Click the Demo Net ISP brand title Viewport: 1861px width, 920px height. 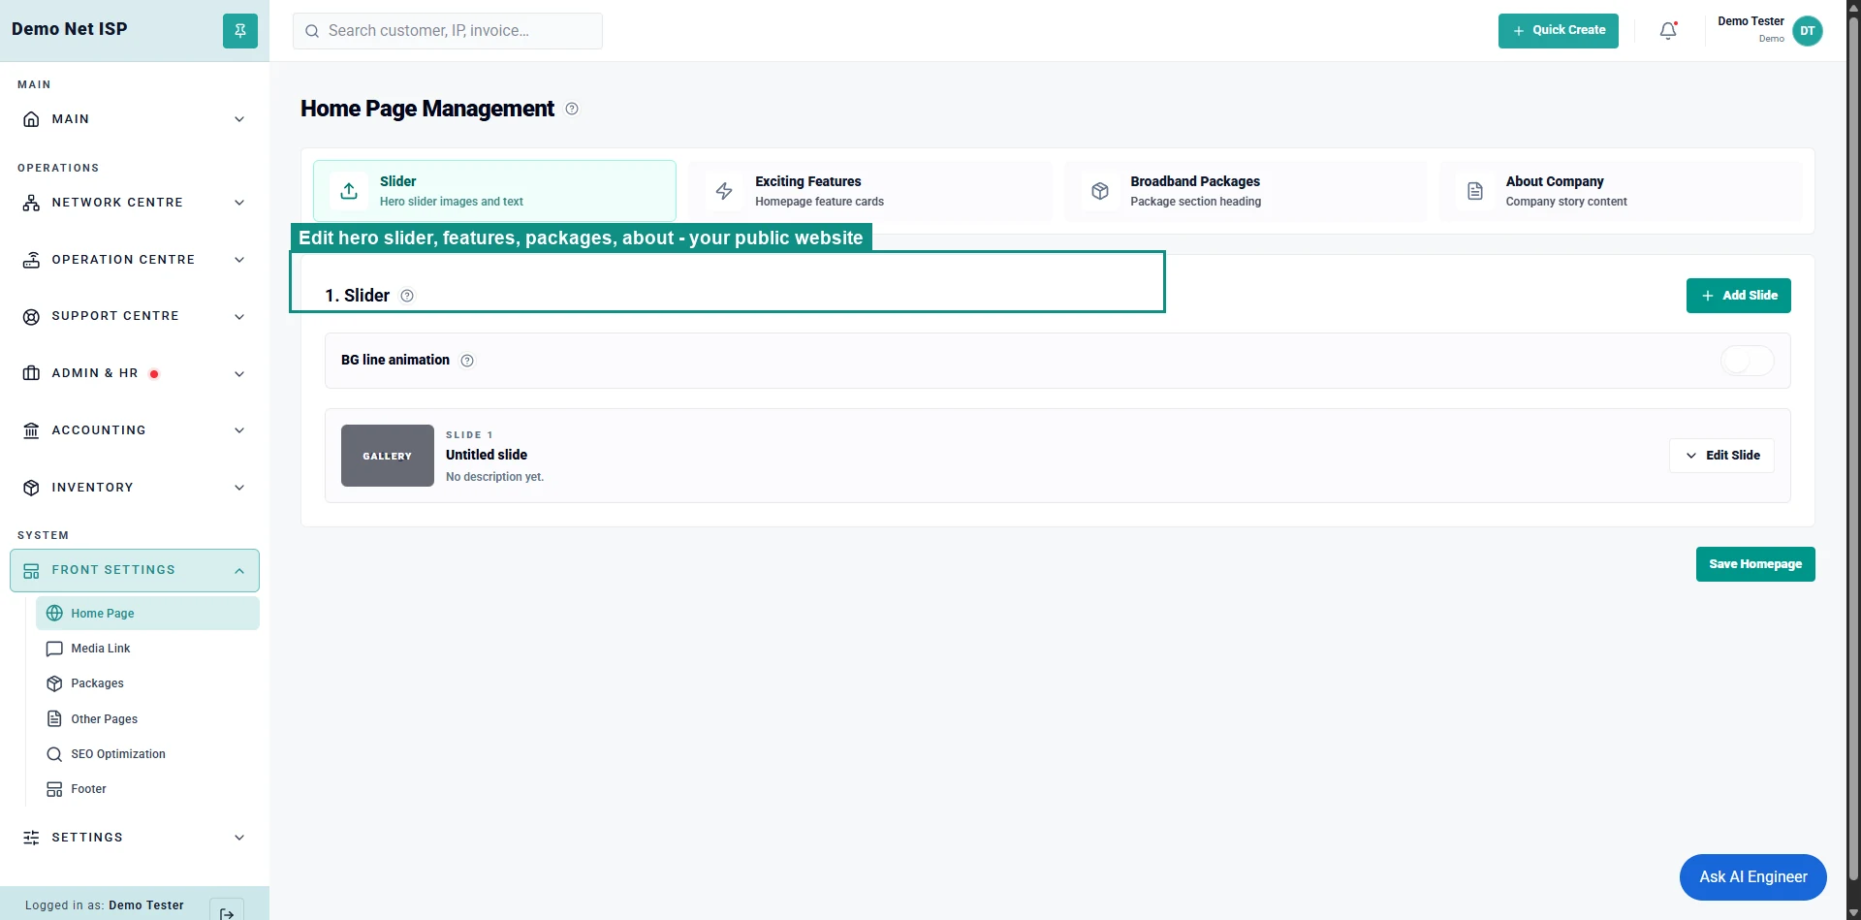[70, 29]
